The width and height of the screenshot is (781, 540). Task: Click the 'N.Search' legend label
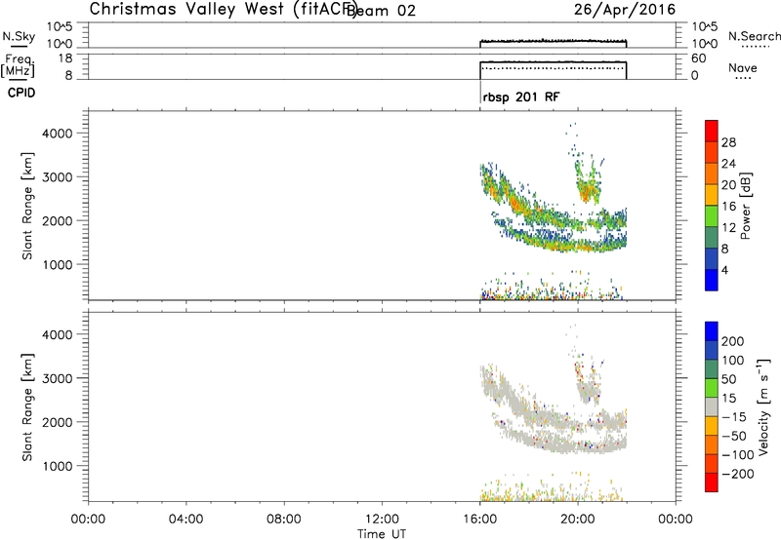coord(754,36)
